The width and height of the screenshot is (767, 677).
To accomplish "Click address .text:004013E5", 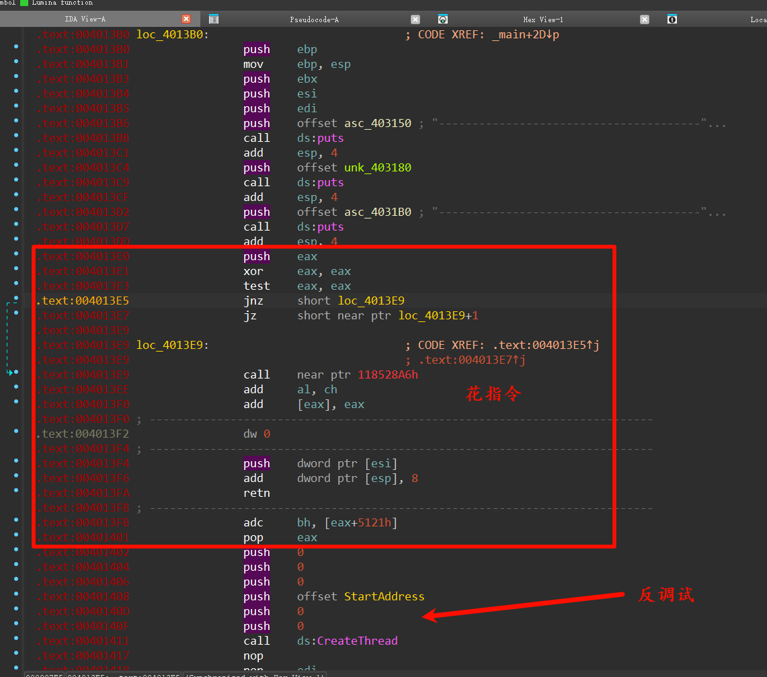I will 83,301.
